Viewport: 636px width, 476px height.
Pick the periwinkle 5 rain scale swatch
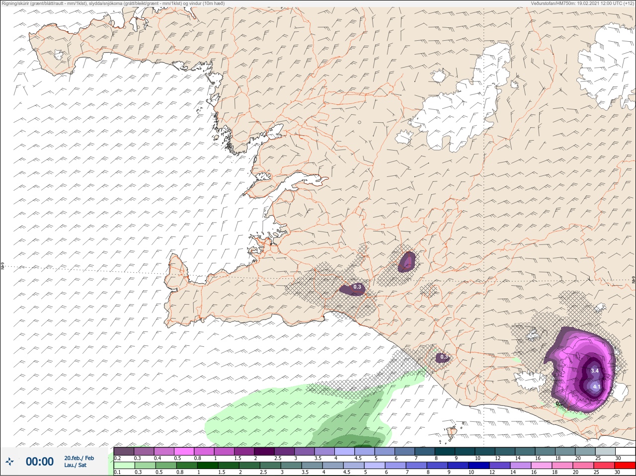[x=375, y=466]
